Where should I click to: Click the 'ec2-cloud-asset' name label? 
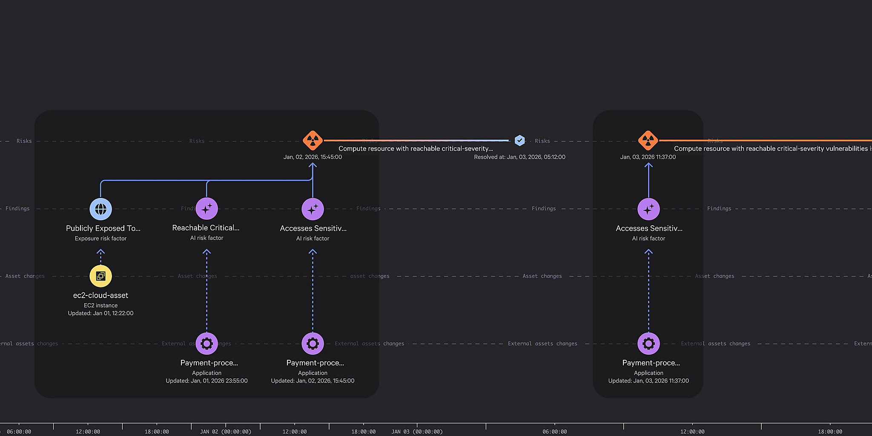100,295
